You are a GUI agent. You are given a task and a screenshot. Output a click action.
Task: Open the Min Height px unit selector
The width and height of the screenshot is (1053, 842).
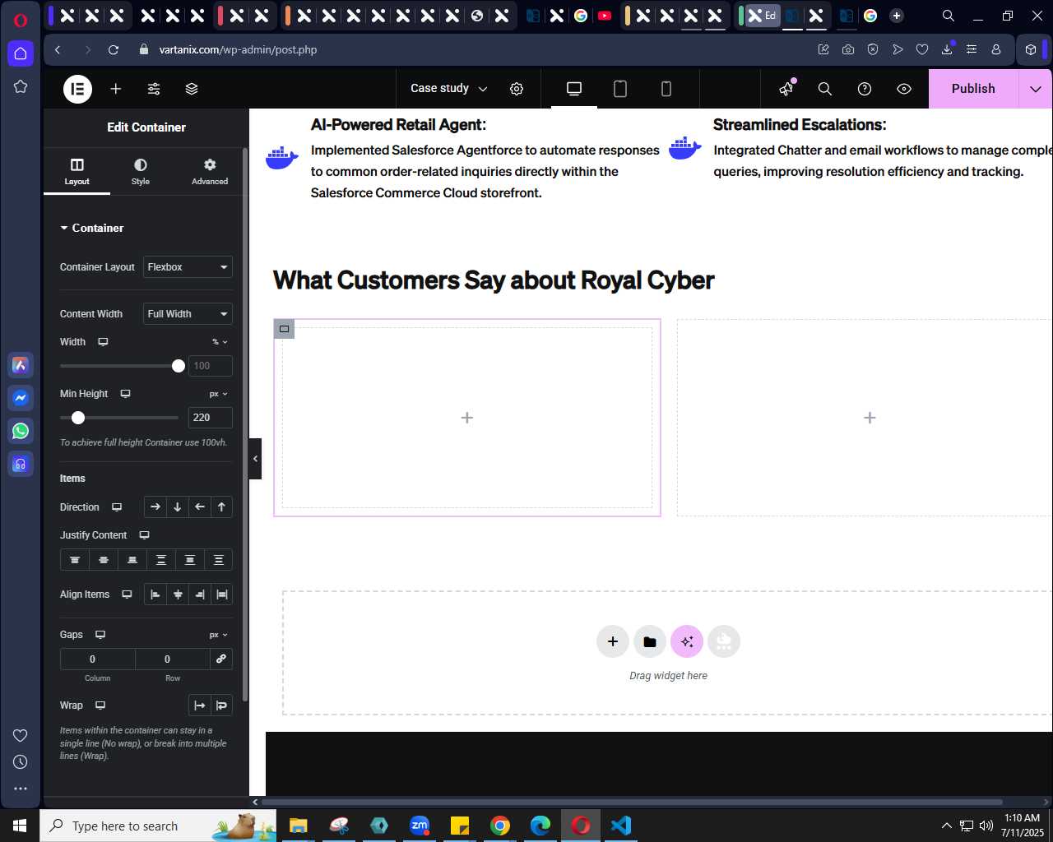[x=219, y=394]
